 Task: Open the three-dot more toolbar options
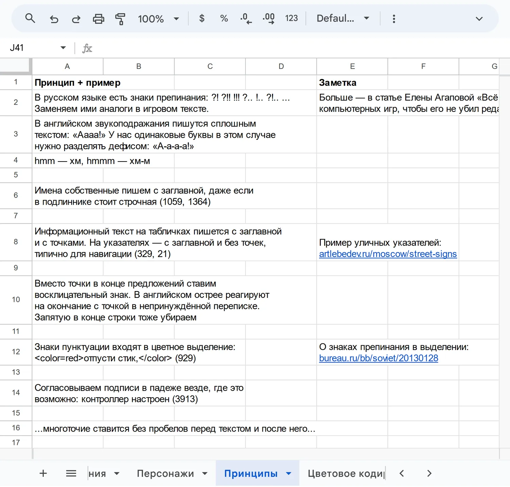[x=394, y=19]
